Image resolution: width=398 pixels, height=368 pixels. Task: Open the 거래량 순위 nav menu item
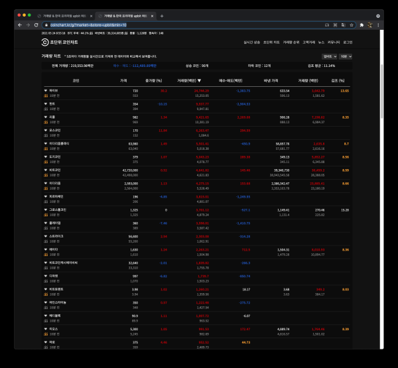pyautogui.click(x=291, y=42)
